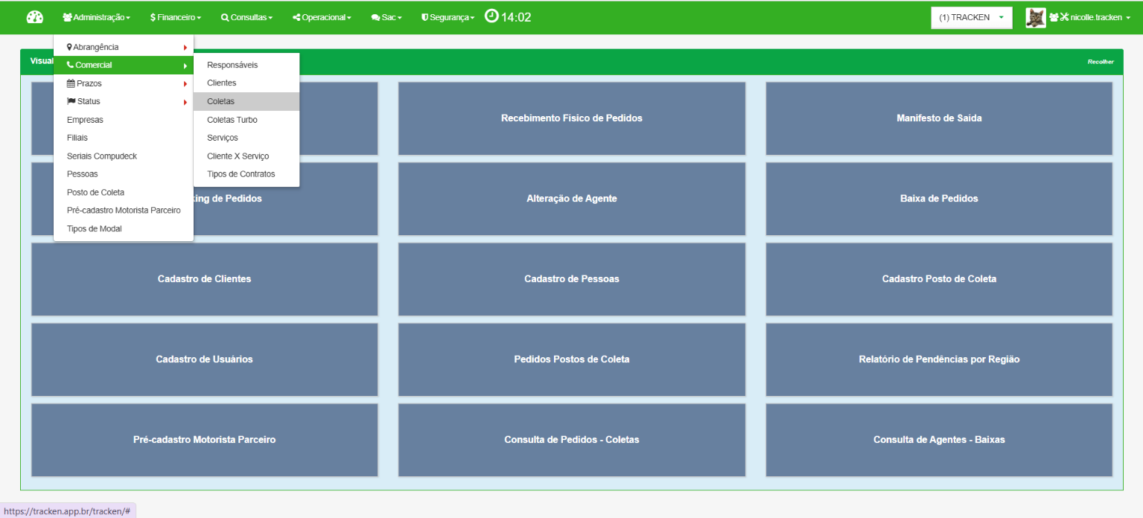Screen dimensions: 1143x518
Task: Open the Cadastro Posto de Coleta tile
Action: [x=939, y=279]
